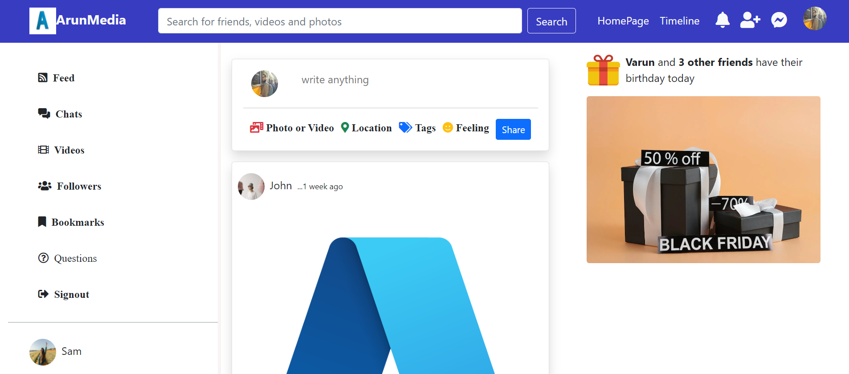Select the Feeling option label
Viewport: 849px width, 374px height.
coord(473,128)
